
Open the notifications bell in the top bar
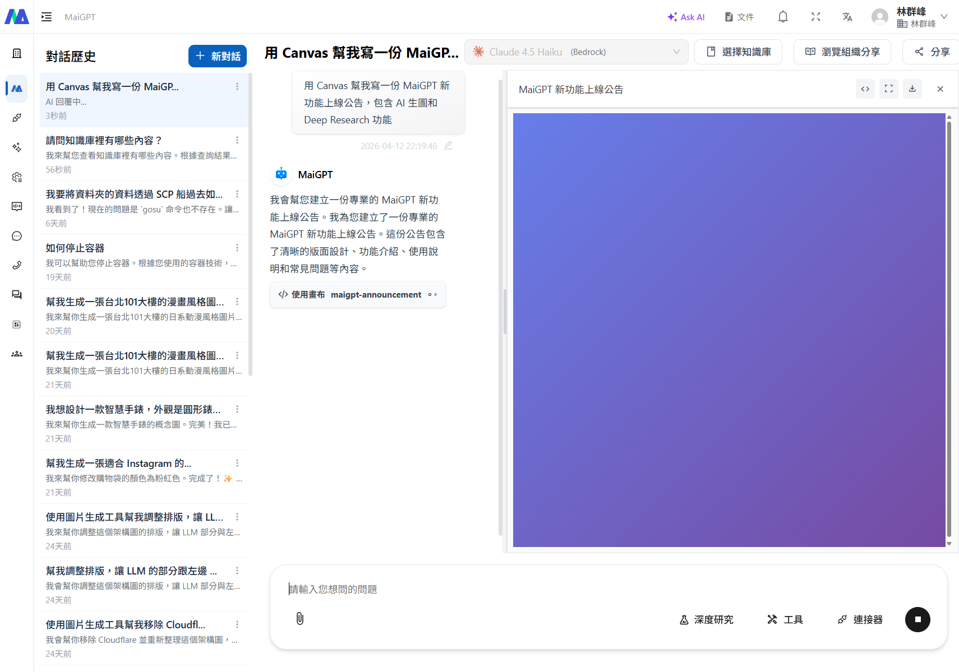tap(783, 17)
